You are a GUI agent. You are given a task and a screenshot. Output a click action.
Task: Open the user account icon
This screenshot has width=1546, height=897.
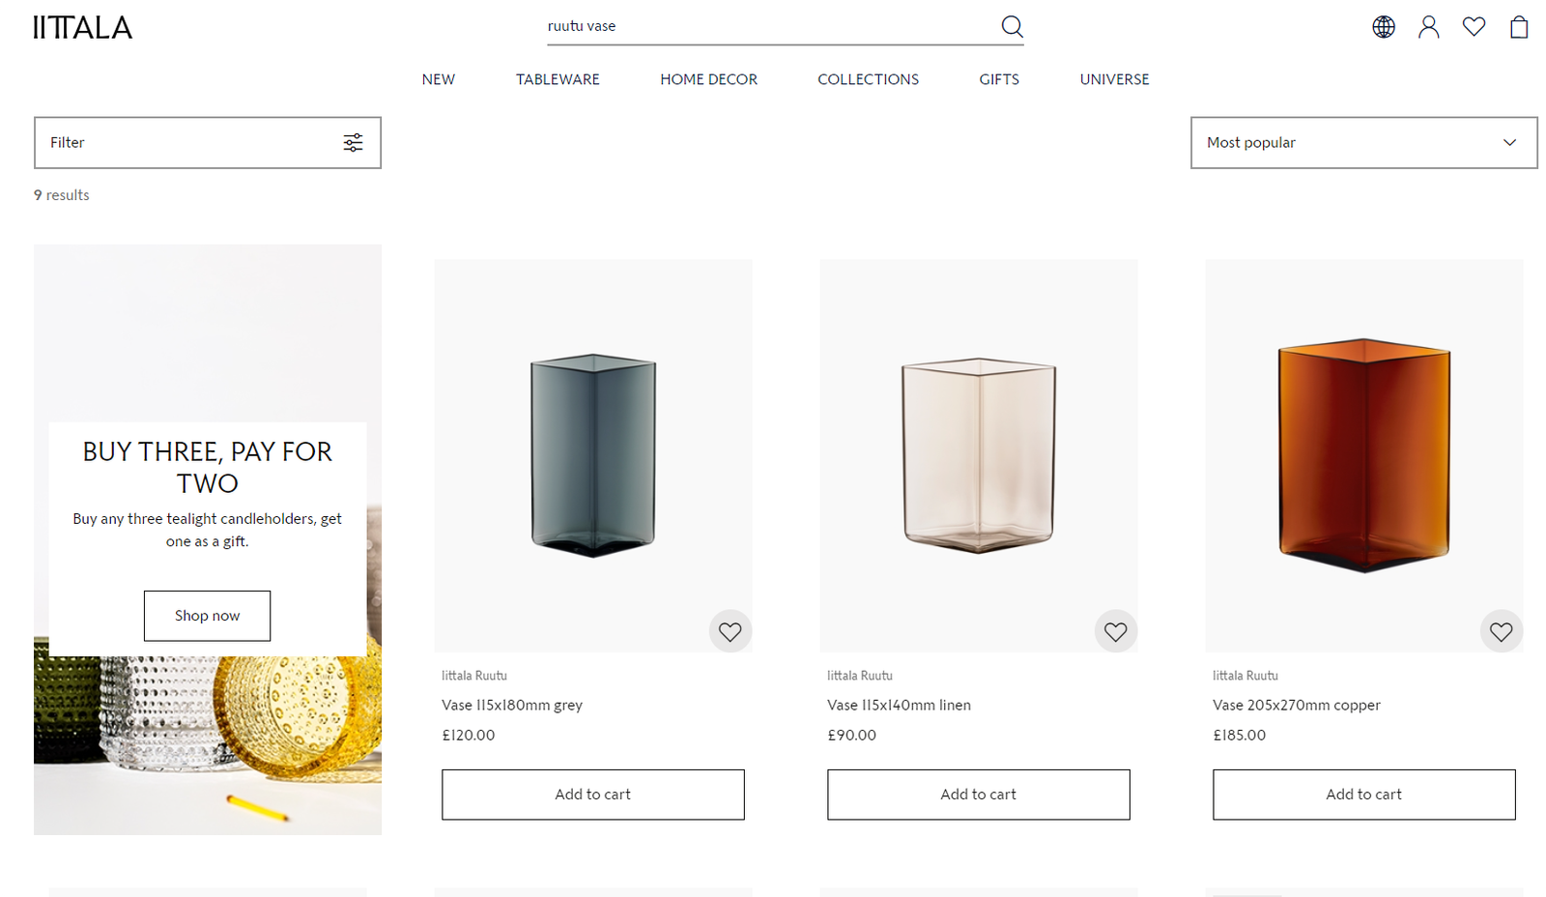click(1428, 27)
